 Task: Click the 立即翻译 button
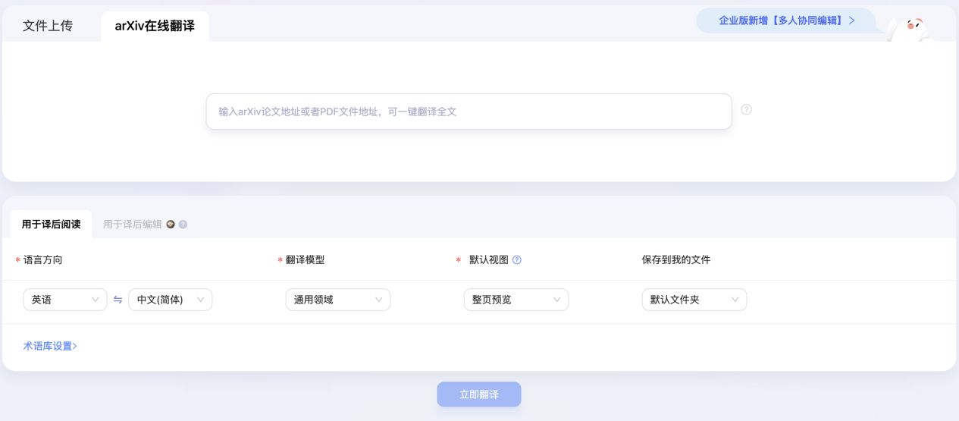click(479, 394)
